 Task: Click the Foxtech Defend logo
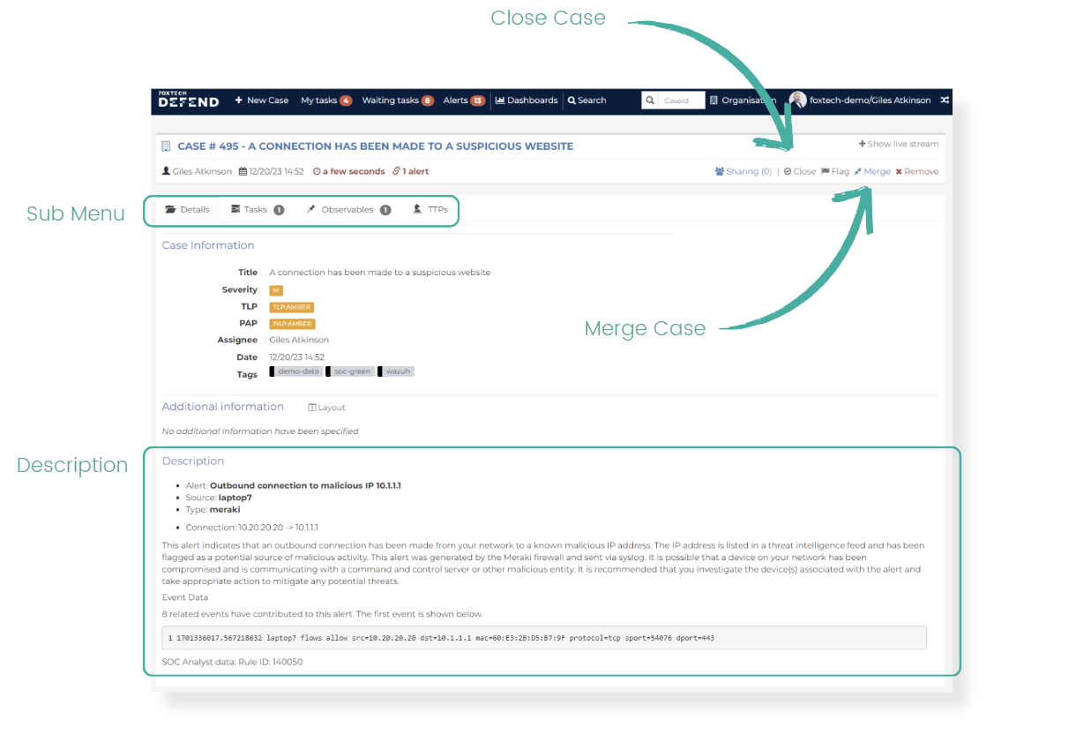coord(189,100)
